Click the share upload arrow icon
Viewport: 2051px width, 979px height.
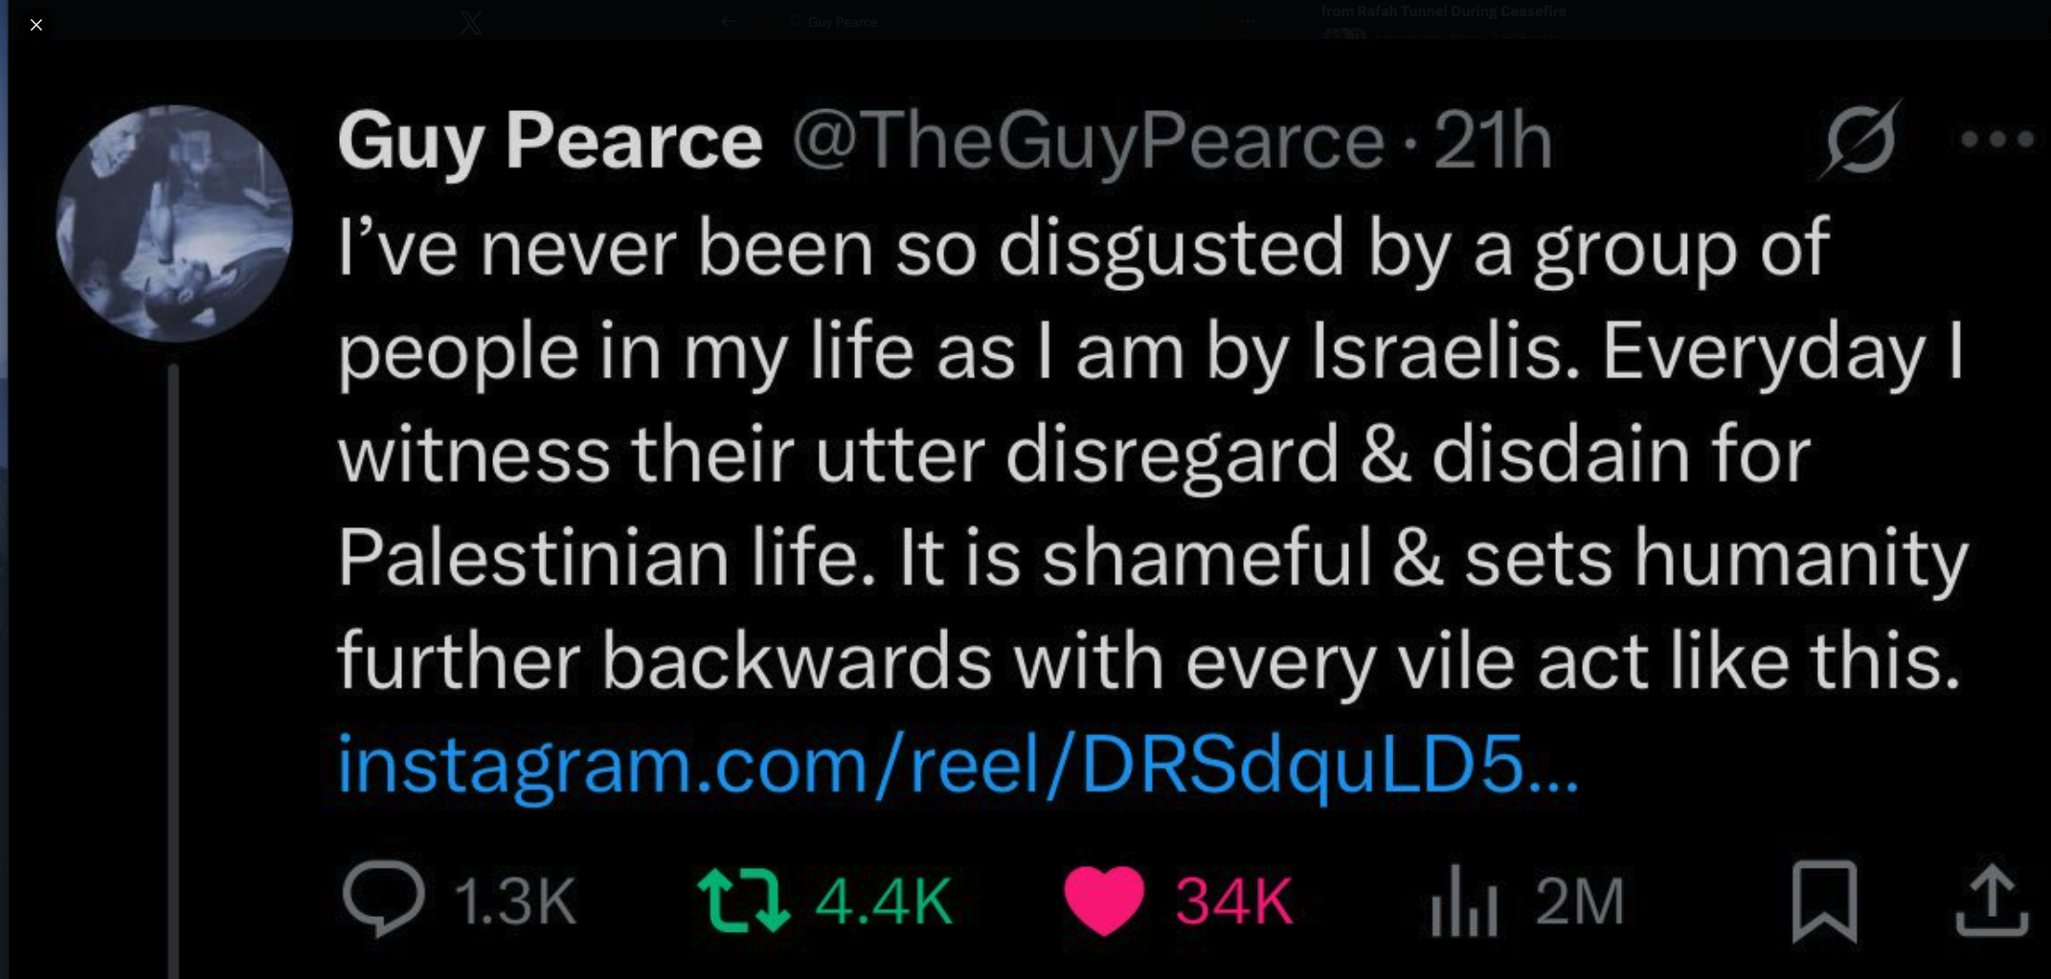(1992, 900)
